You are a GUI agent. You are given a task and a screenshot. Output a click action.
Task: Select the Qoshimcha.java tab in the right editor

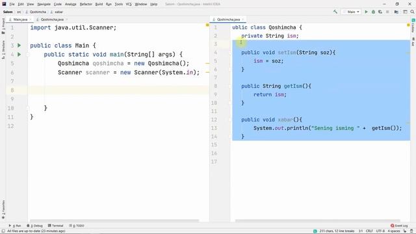[x=228, y=19]
